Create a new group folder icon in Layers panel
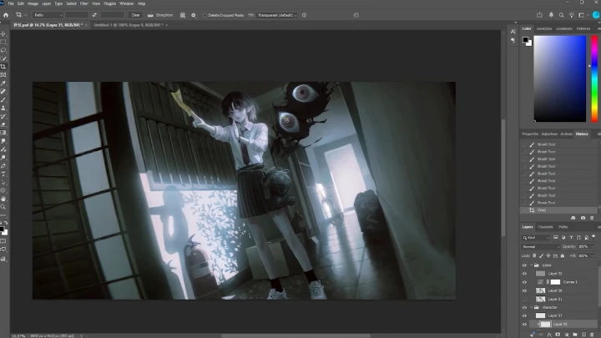The width and height of the screenshot is (601, 338). [575, 335]
